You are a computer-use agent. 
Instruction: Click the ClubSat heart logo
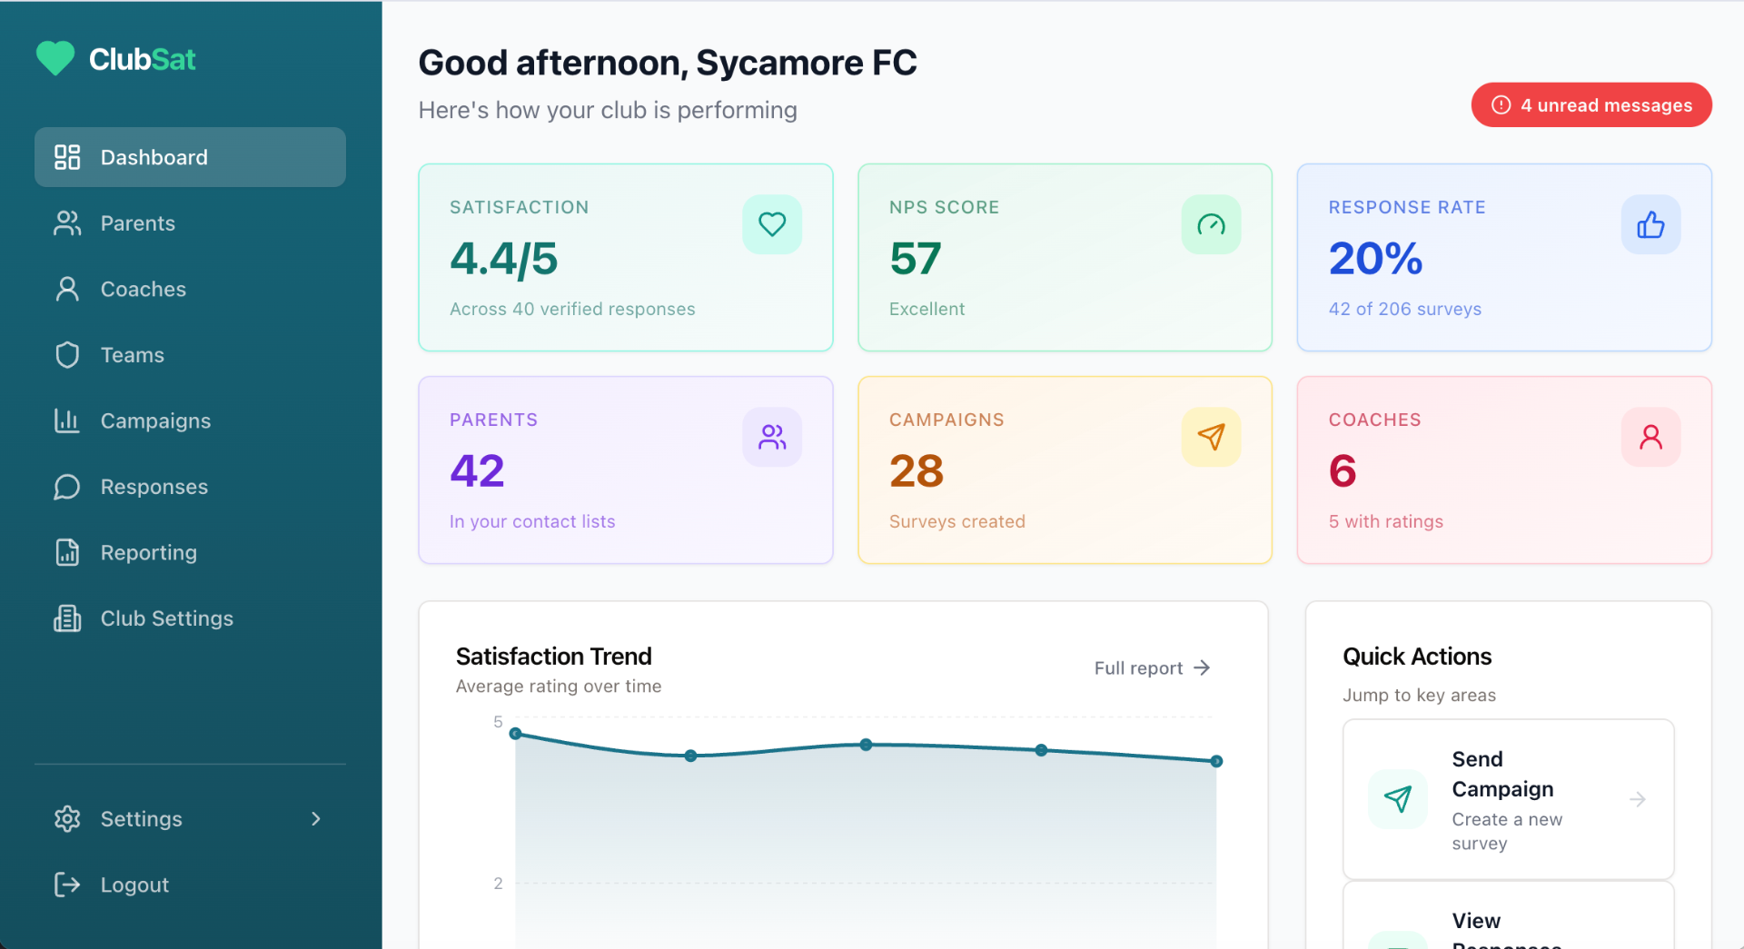click(55, 58)
